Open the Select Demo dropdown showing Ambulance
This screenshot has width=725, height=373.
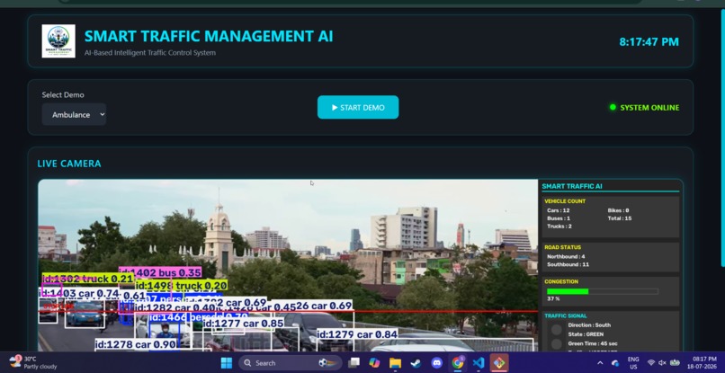pyautogui.click(x=74, y=114)
